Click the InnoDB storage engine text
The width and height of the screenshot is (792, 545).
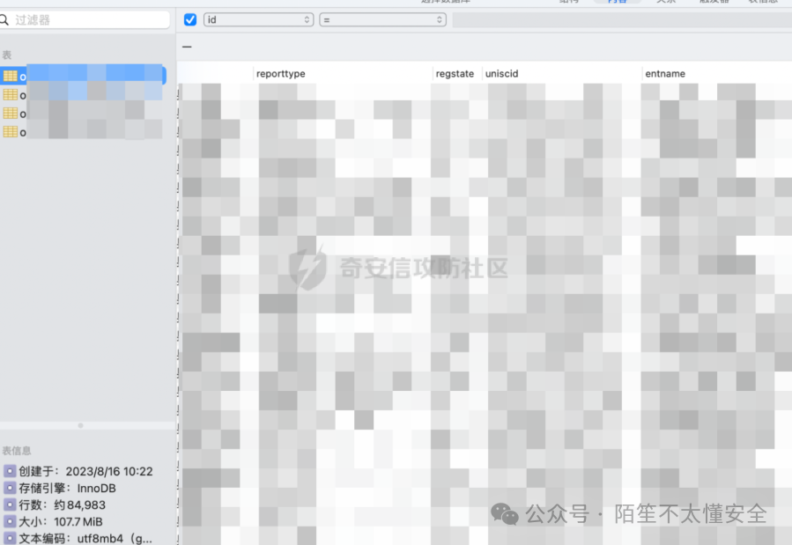[x=97, y=488]
